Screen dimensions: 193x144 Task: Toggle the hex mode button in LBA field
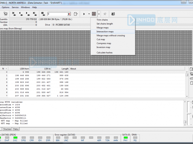tap(69, 14)
